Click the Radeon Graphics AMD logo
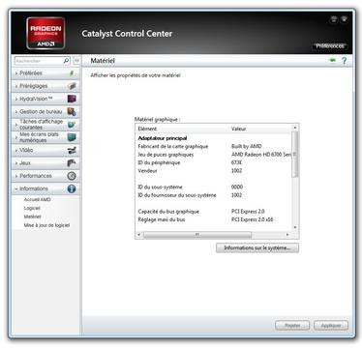 click(x=45, y=34)
